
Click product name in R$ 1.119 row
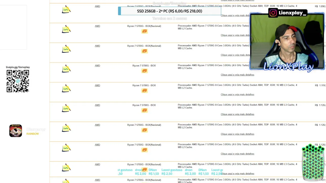tap(144, 85)
